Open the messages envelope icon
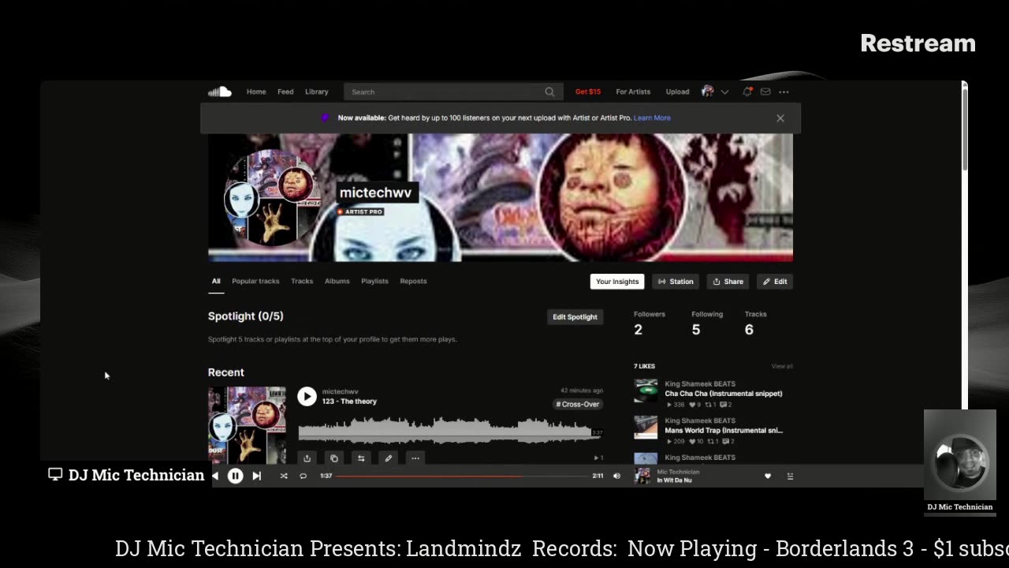The width and height of the screenshot is (1009, 568). tap(765, 92)
